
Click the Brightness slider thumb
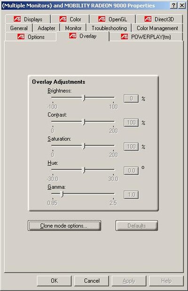(x=84, y=98)
